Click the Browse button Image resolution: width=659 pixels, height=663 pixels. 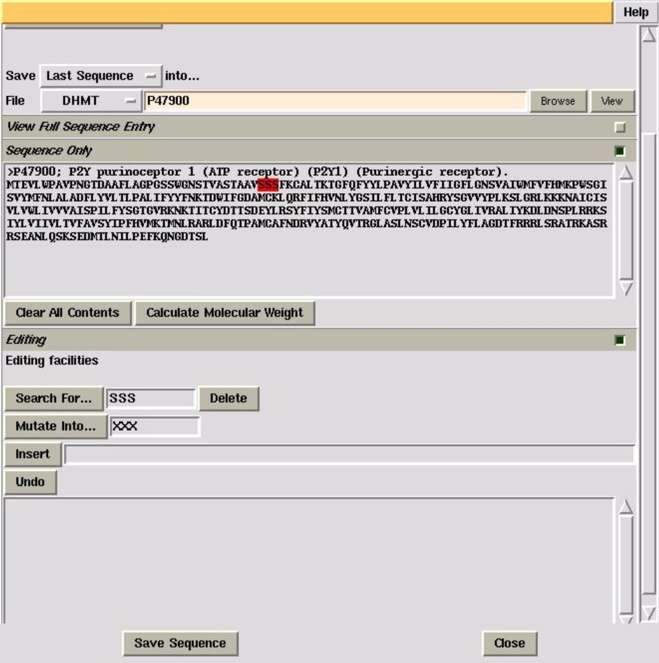click(x=557, y=102)
